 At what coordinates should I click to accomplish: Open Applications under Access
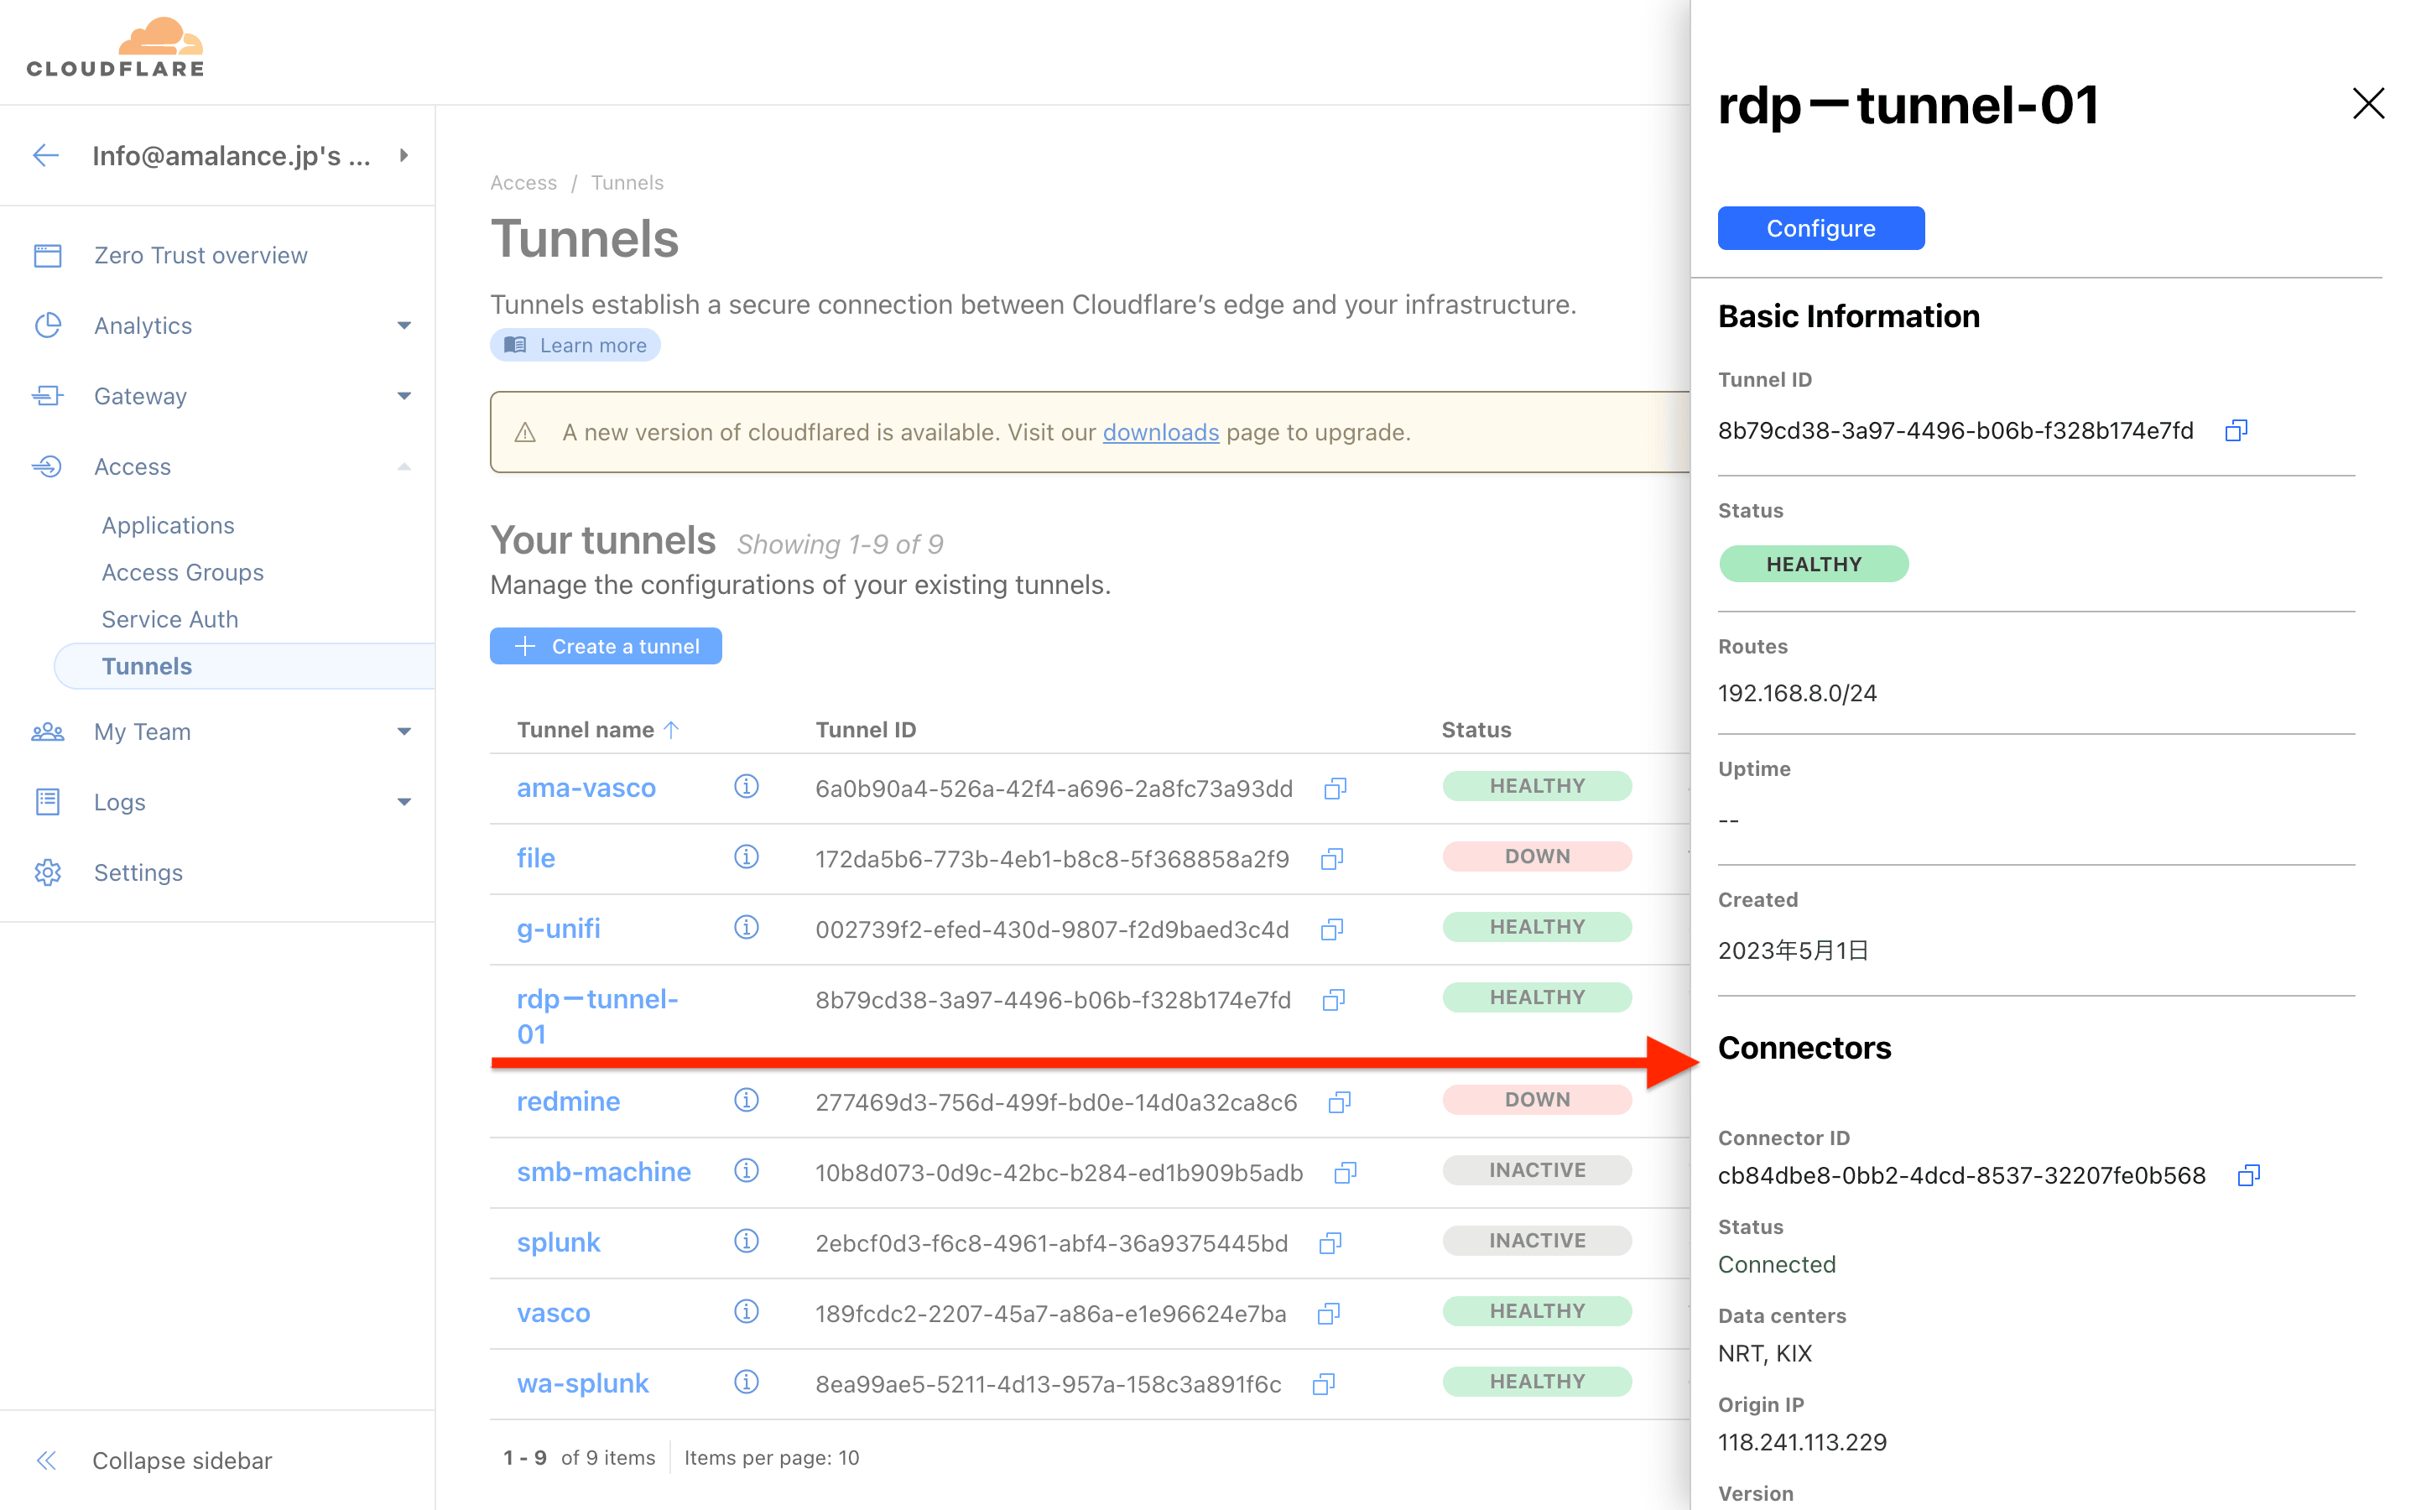tap(168, 525)
